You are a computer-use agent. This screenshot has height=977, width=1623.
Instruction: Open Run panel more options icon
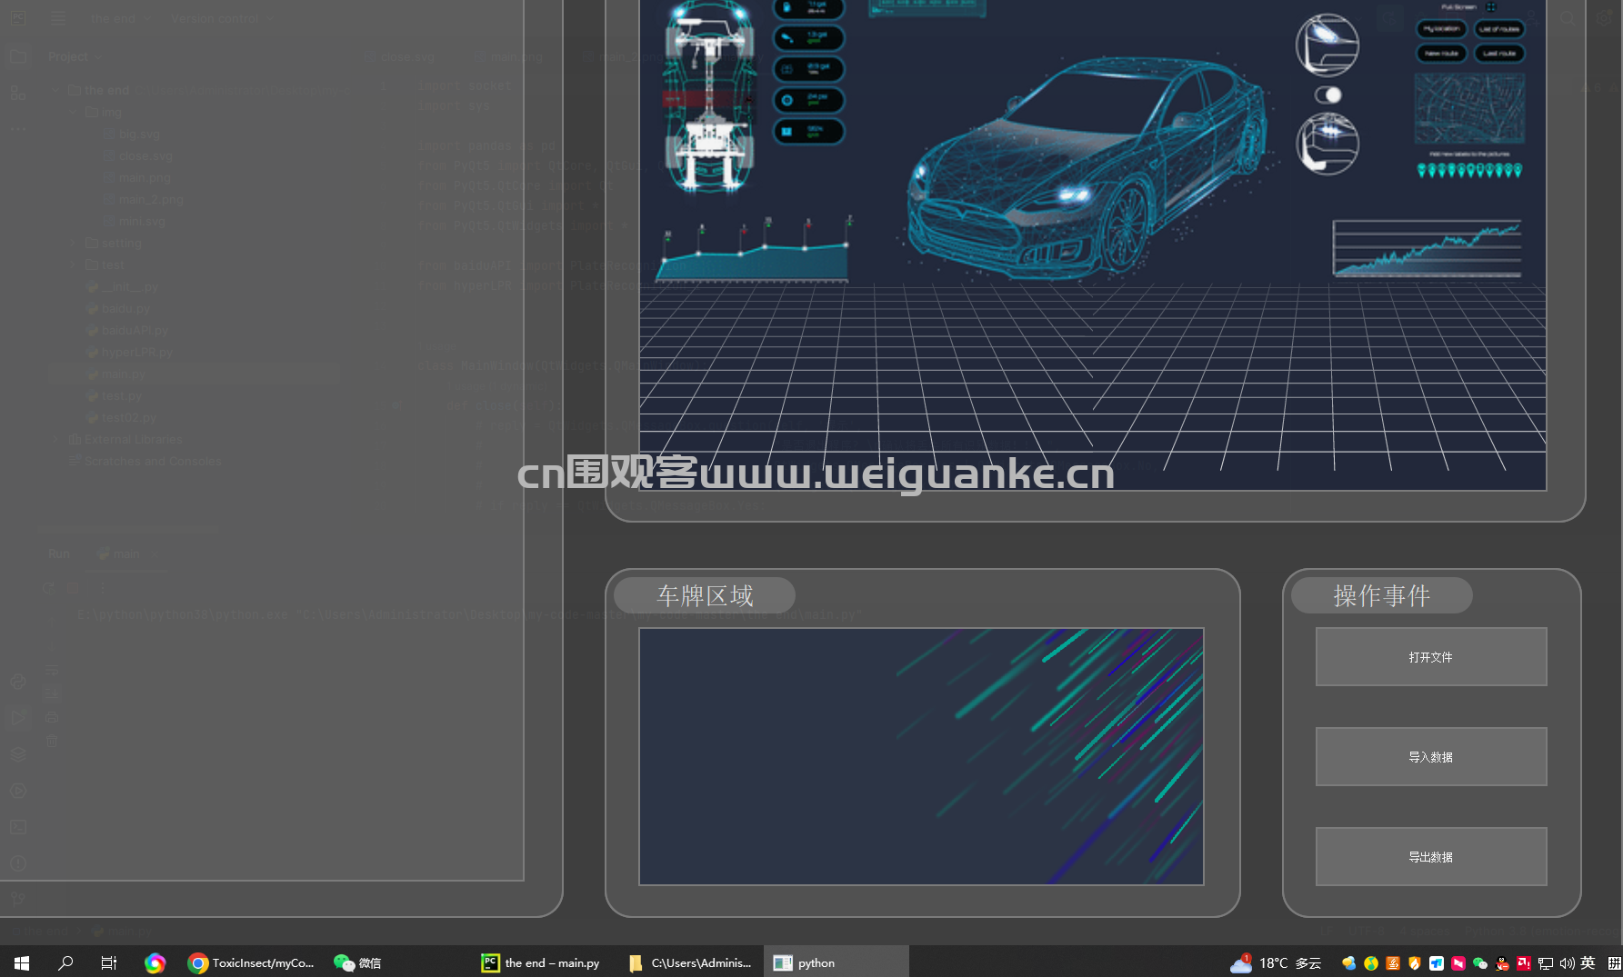(102, 588)
